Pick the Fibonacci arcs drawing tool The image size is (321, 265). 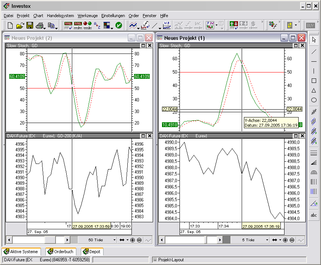point(314,172)
